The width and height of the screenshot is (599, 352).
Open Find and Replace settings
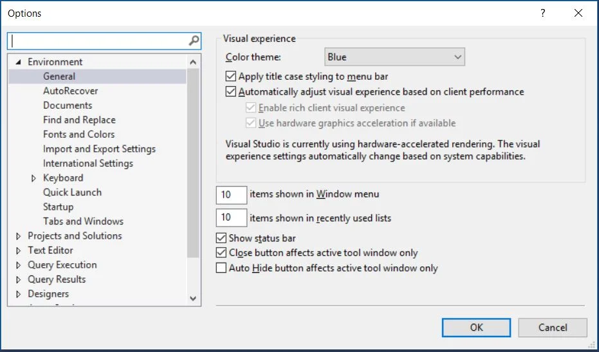(79, 120)
